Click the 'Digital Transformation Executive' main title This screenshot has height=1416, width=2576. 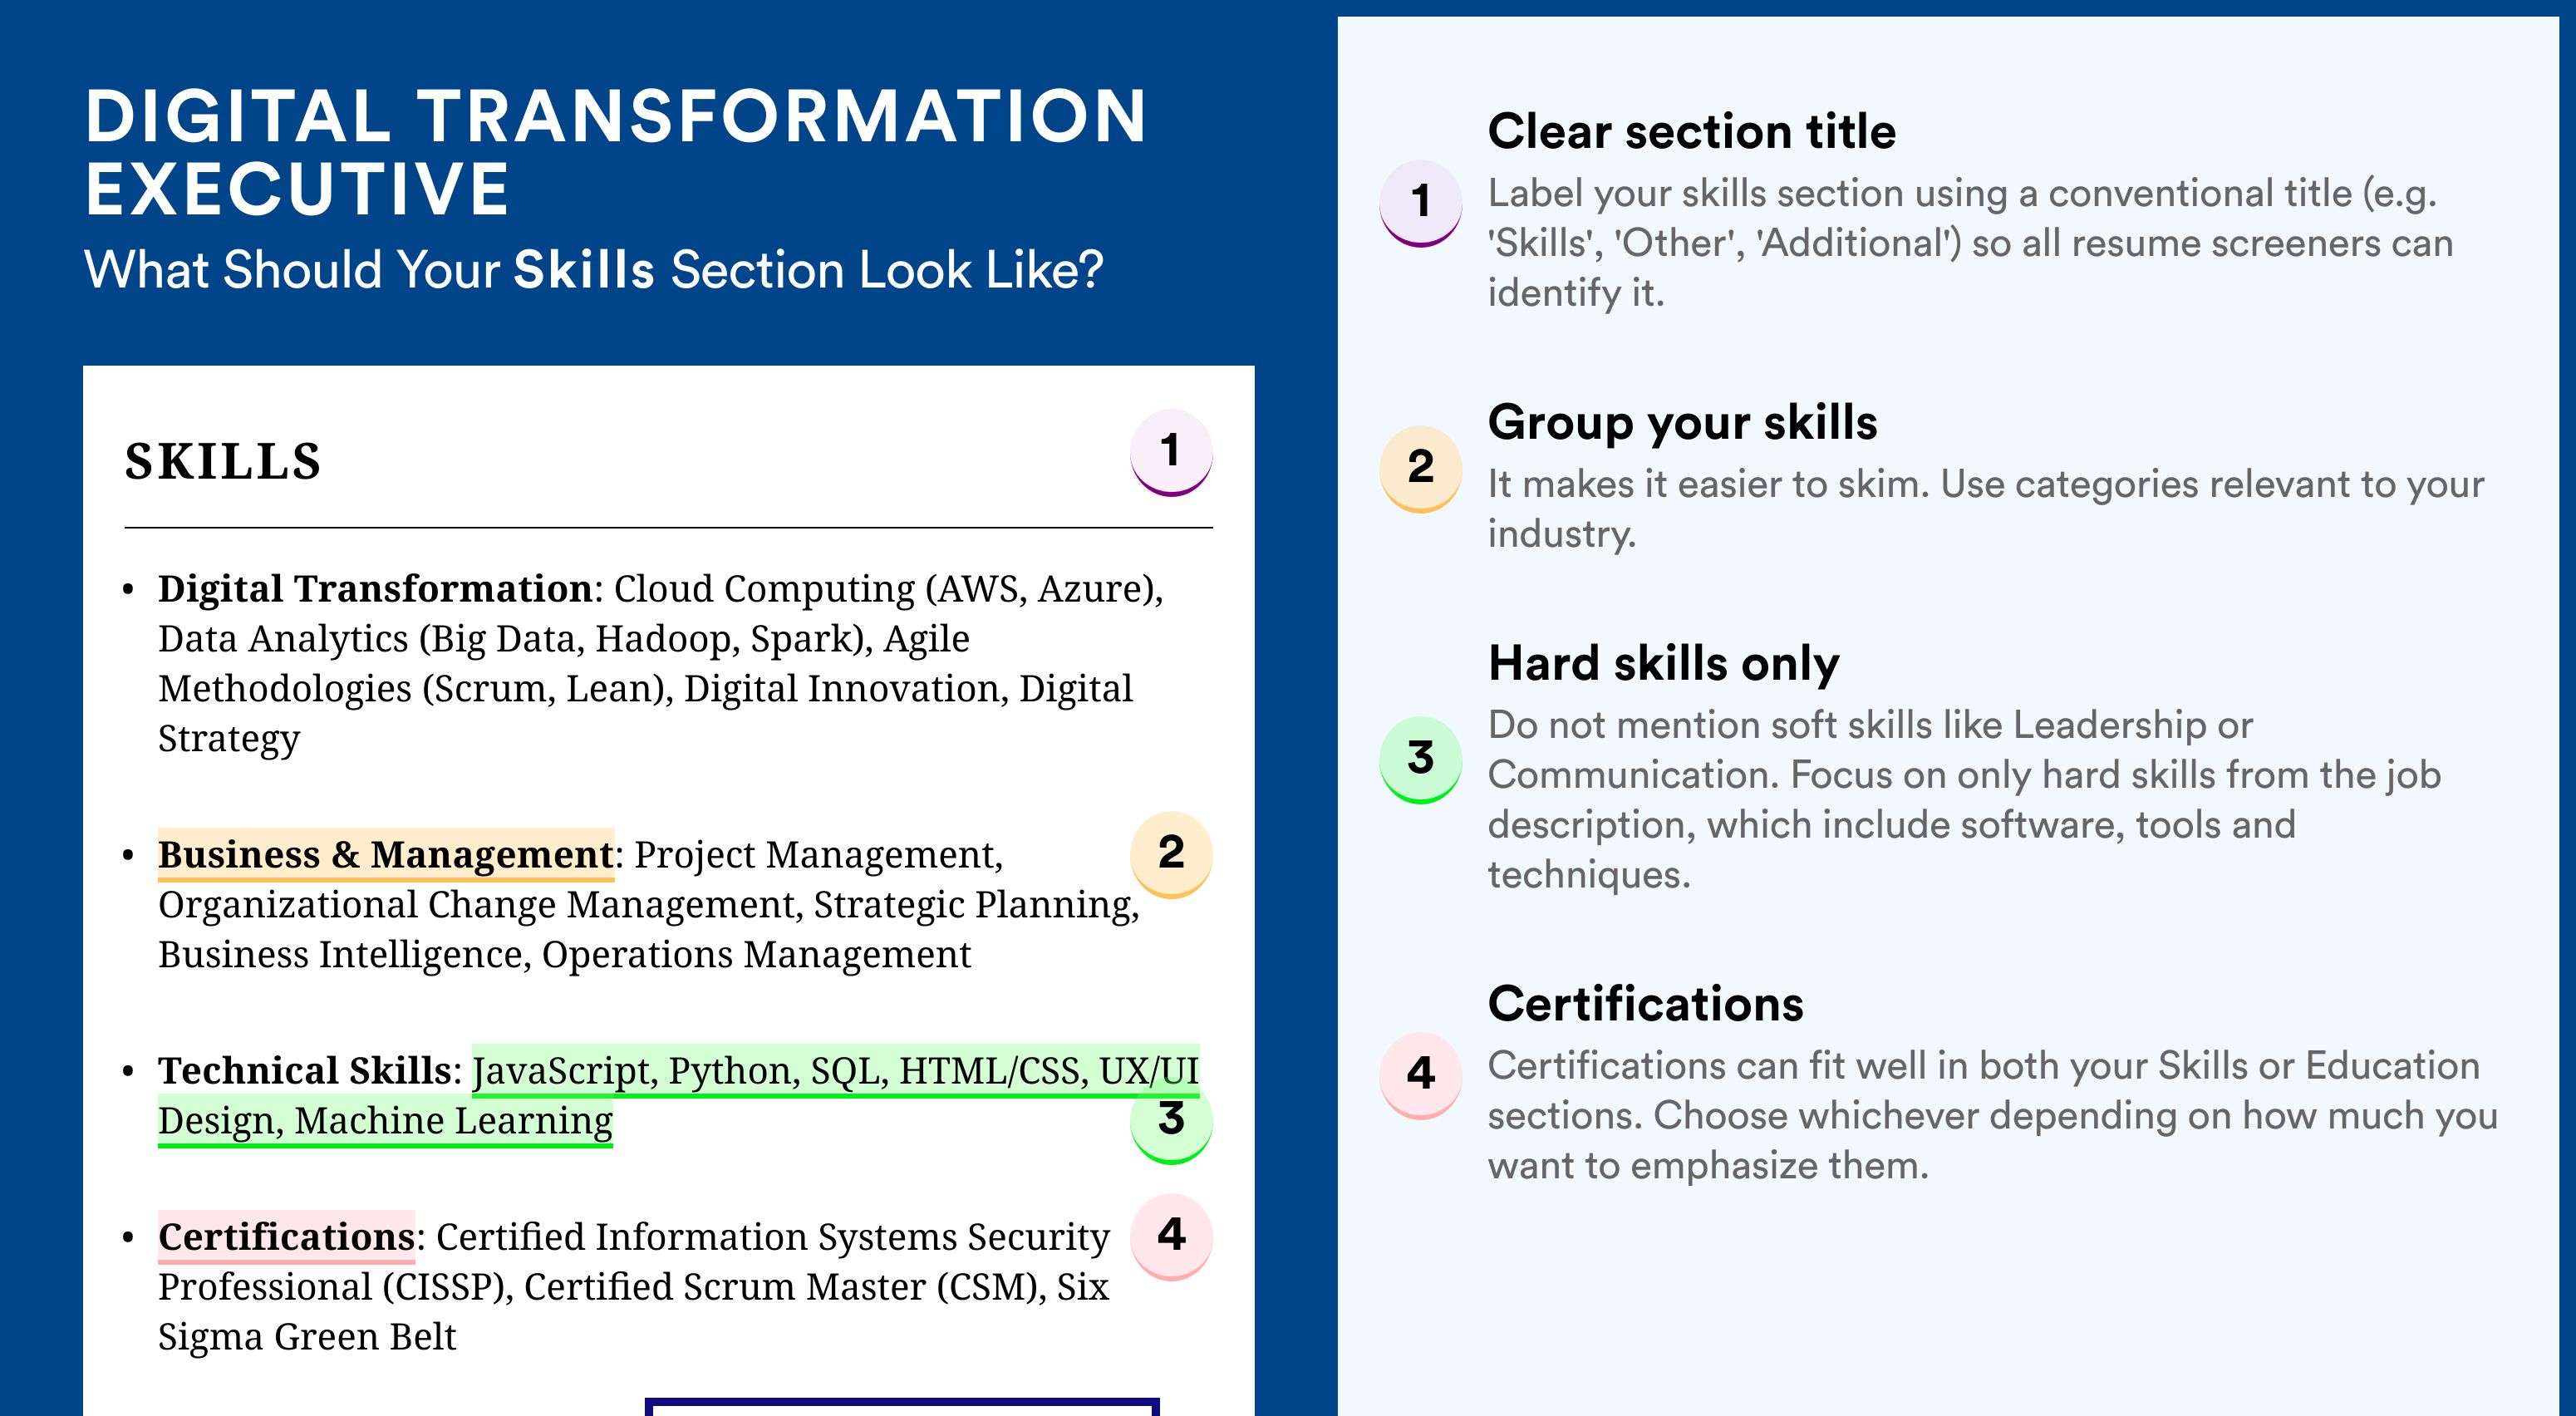614,152
